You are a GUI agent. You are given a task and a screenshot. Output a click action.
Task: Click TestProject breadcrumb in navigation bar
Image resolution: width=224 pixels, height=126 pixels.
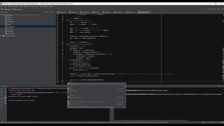[6, 9]
